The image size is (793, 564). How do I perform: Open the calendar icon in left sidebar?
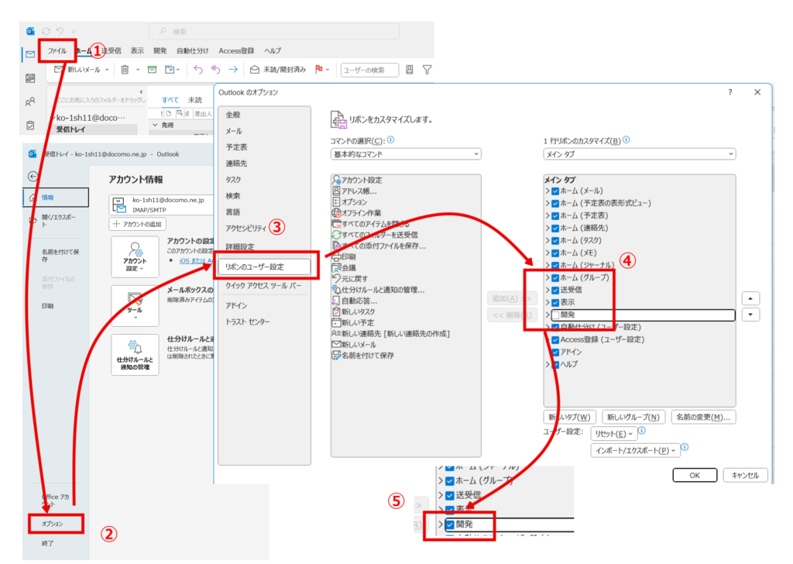pyautogui.click(x=30, y=78)
